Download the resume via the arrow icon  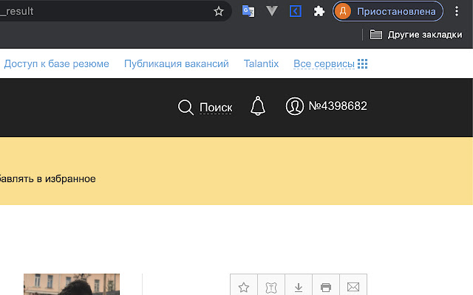(299, 287)
